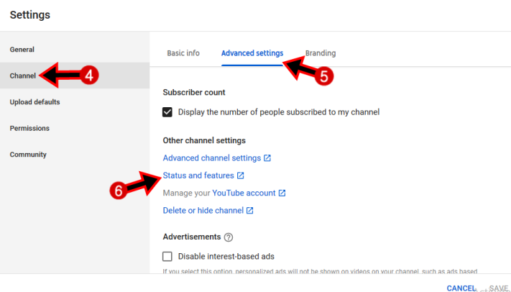Open Advanced channel settings link
The width and height of the screenshot is (511, 292).
(x=212, y=158)
